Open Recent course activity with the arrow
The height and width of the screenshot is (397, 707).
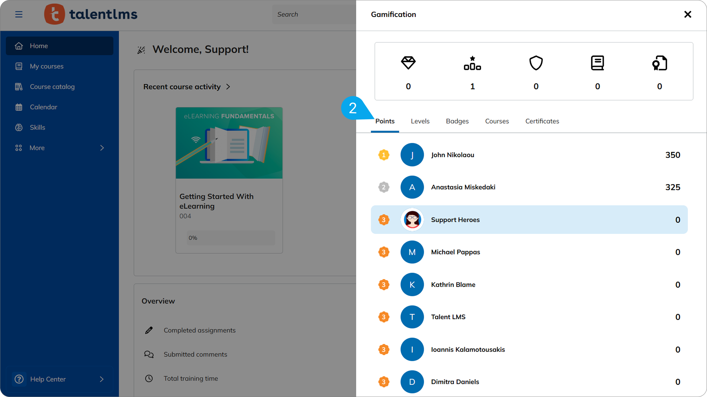pos(228,87)
